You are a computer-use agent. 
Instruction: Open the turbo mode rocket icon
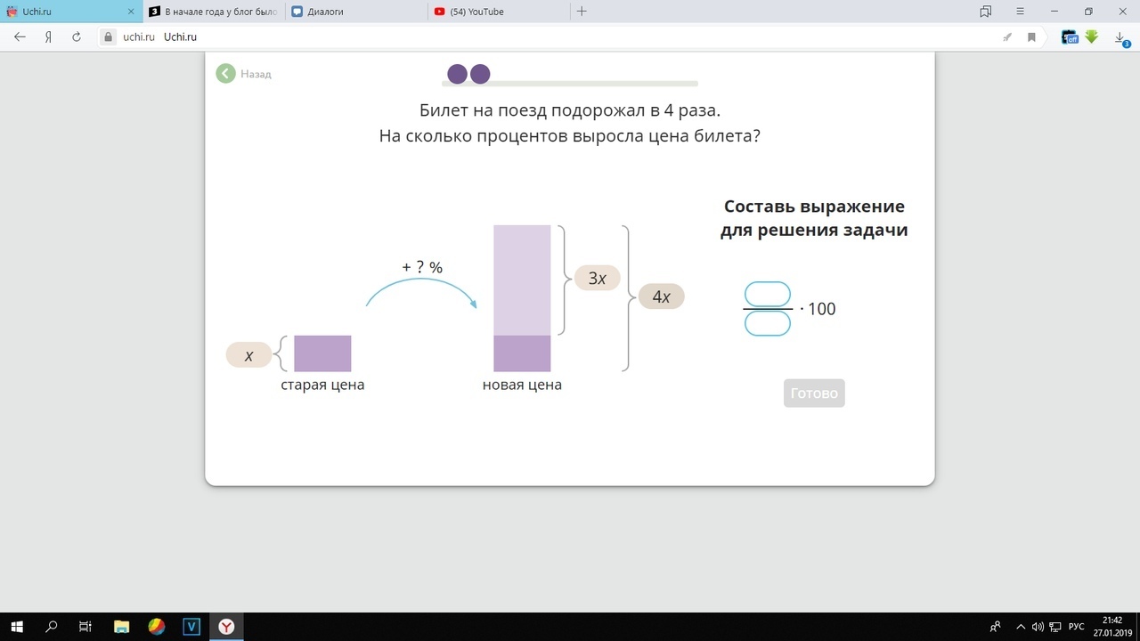point(1007,37)
